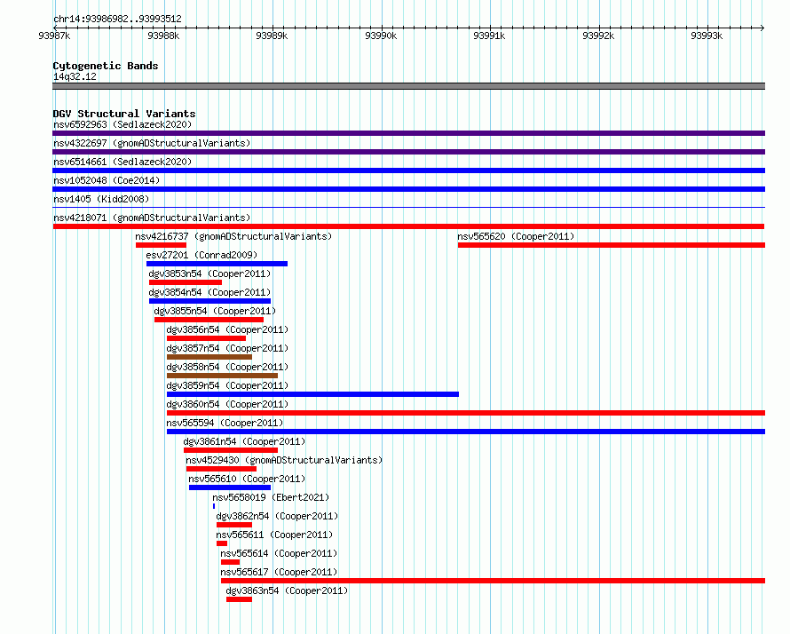Click the dgv3861n54 (Cooper2011) label

tap(244, 441)
